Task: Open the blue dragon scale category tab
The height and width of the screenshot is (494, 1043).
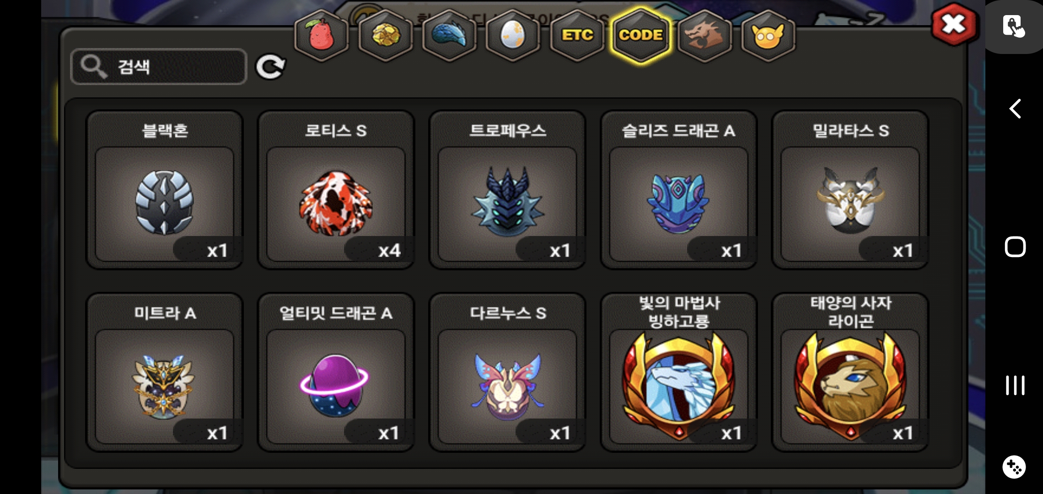Action: (449, 35)
